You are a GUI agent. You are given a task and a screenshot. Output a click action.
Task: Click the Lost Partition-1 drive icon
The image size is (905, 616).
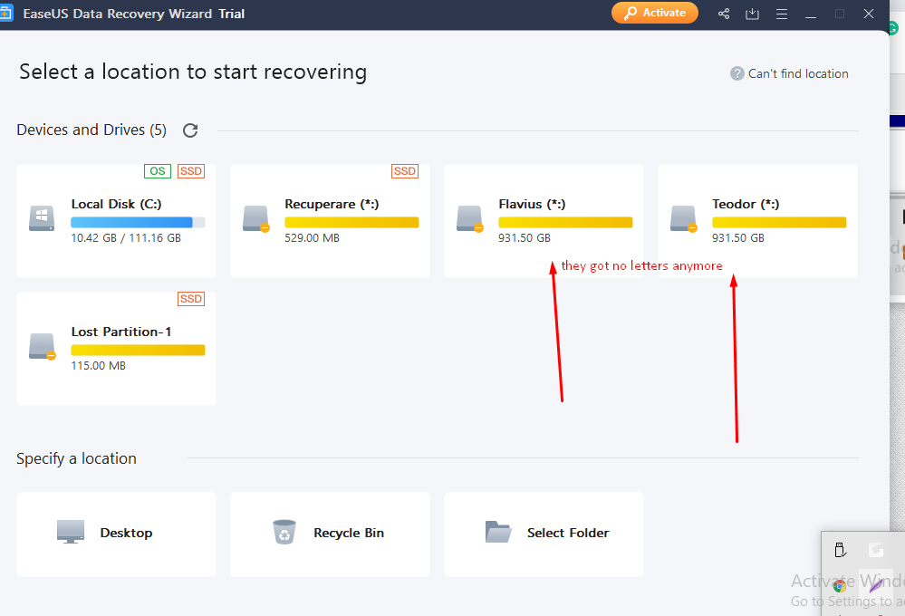(43, 346)
